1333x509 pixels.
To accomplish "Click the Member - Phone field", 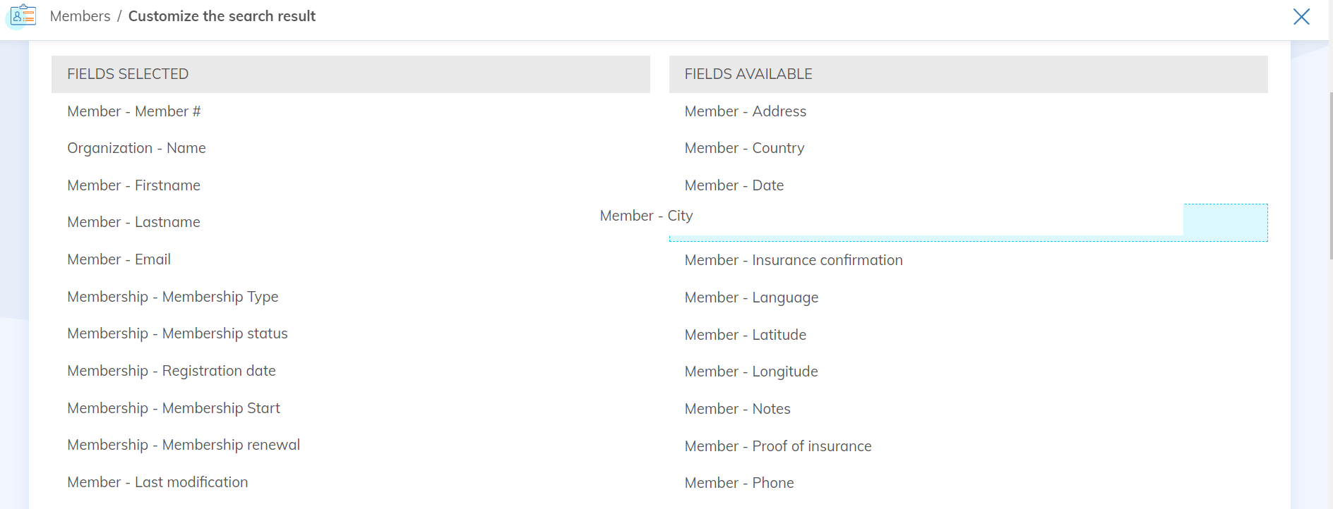I will point(739,483).
